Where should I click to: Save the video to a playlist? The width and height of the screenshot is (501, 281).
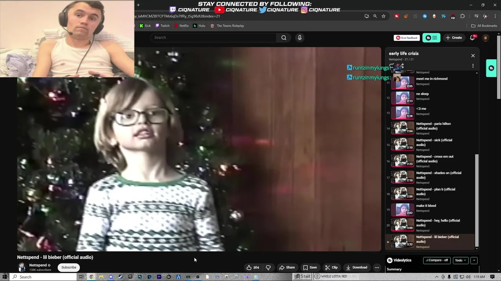click(x=310, y=267)
